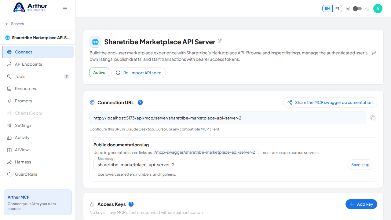391x220 pixels.
Task: Click the Connection URL globe icon
Action: pyautogui.click(x=92, y=102)
